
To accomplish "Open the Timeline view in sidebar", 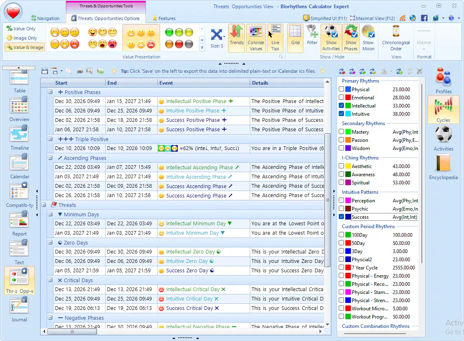I will coord(19,138).
